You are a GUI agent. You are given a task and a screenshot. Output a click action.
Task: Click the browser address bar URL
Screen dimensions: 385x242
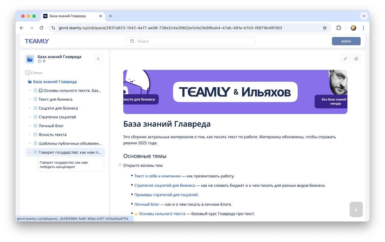coord(170,28)
